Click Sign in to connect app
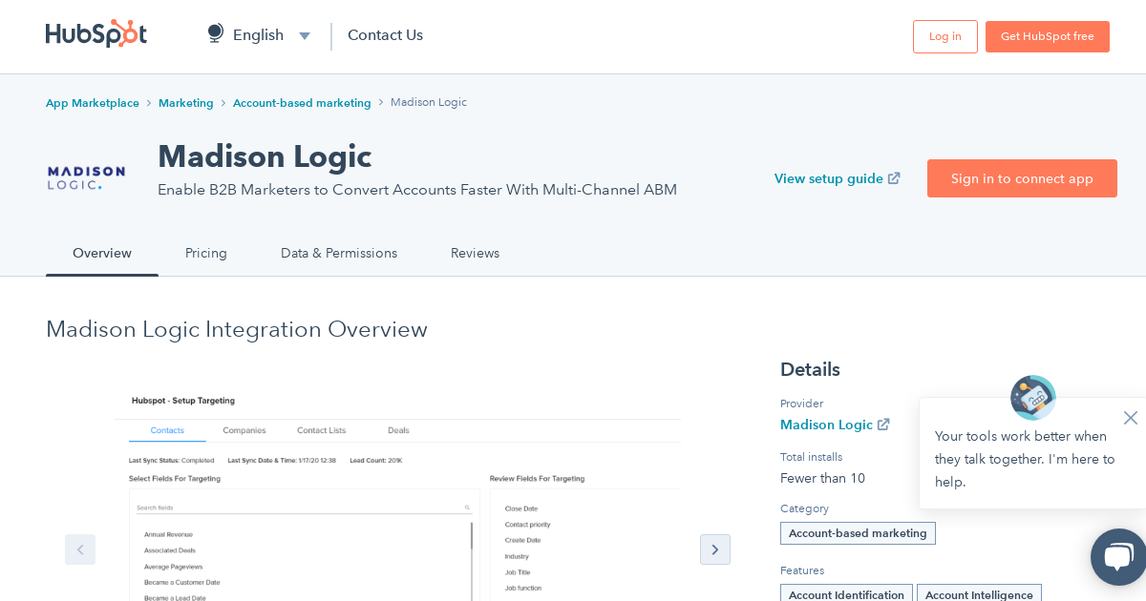This screenshot has width=1146, height=601. 1022,178
